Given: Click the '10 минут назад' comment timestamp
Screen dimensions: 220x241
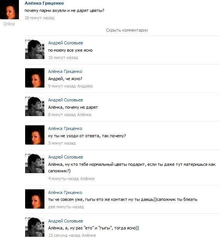Looking at the screenshot, I should [63, 57].
